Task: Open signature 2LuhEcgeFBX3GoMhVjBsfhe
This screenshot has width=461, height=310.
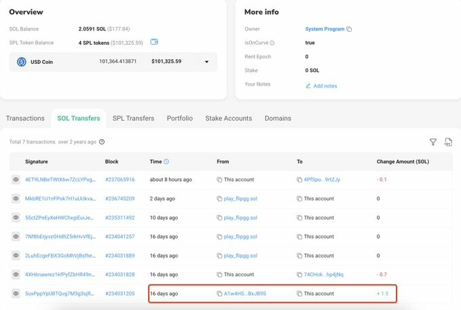Action: [x=60, y=256]
